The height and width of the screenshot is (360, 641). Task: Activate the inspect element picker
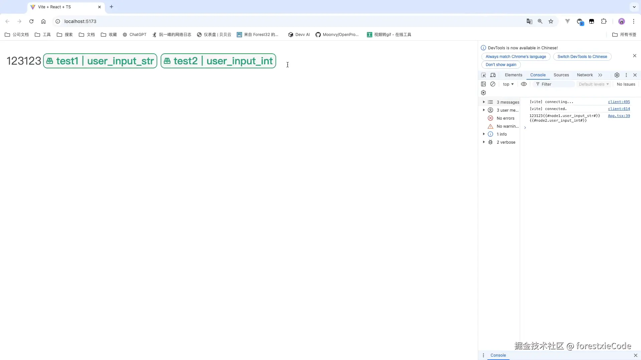click(x=483, y=75)
